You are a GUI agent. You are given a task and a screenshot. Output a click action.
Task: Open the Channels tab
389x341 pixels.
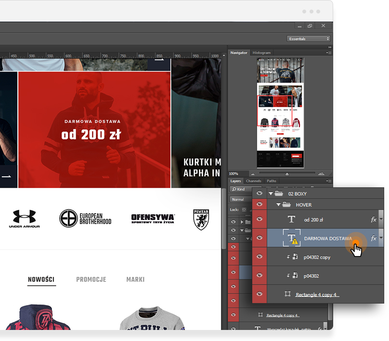[254, 181]
